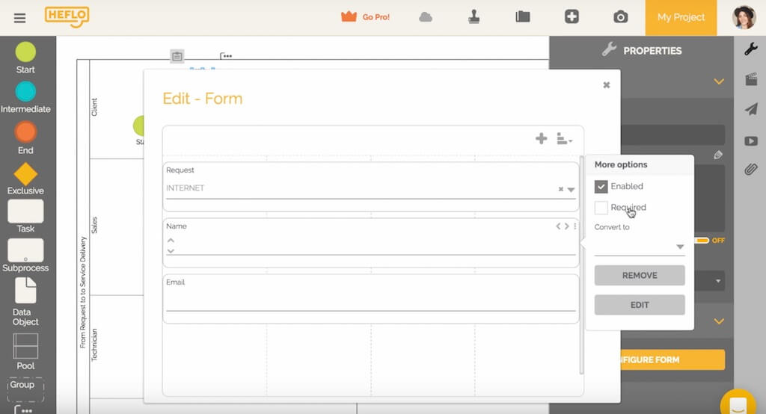Image resolution: width=766 pixels, height=414 pixels.
Task: Click the Name field up chevron
Action: click(x=171, y=240)
